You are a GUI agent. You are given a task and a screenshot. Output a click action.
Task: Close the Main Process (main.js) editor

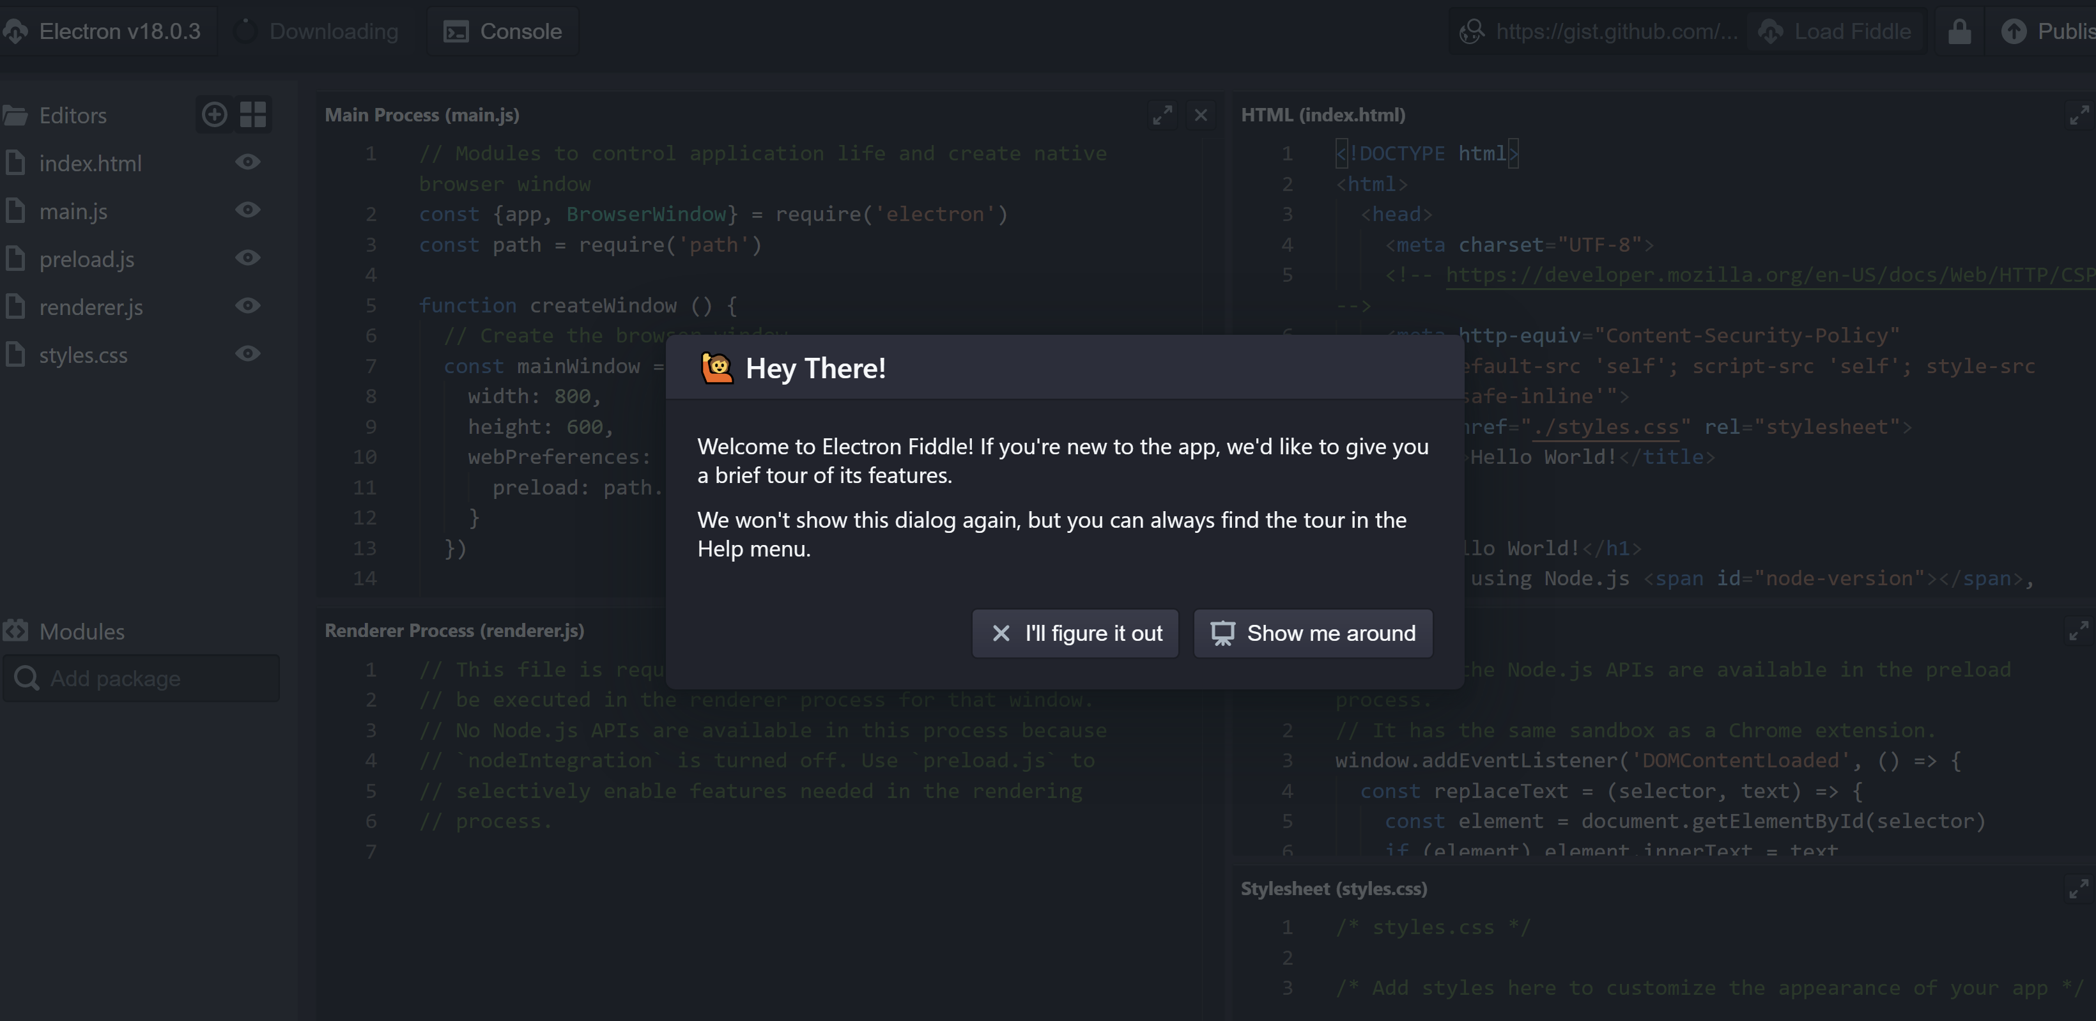(1200, 115)
